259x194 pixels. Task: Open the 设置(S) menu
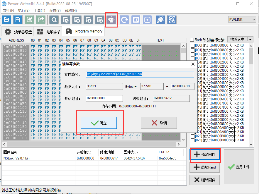(55, 11)
